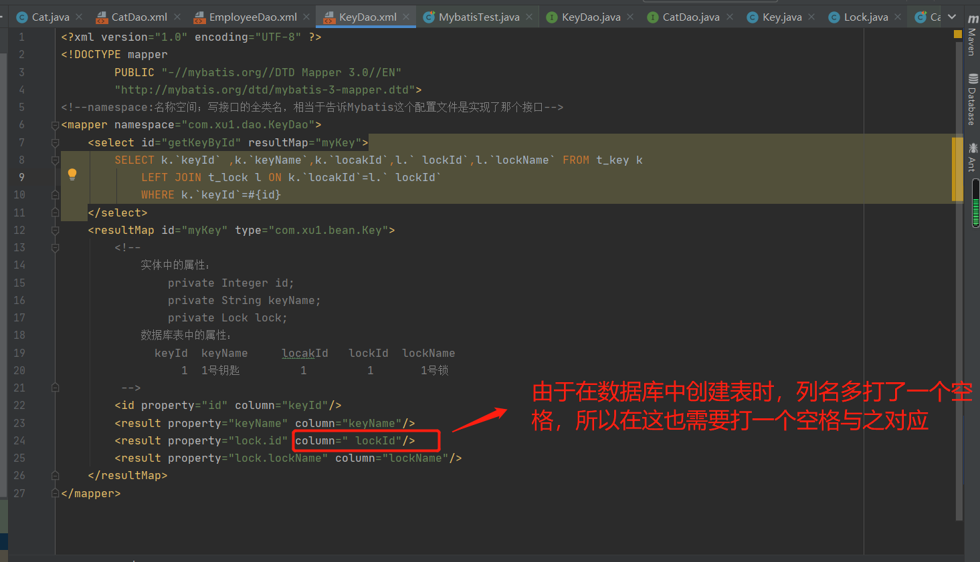Viewport: 980px width, 562px height.
Task: Open the Ant tool window
Action: [972, 157]
